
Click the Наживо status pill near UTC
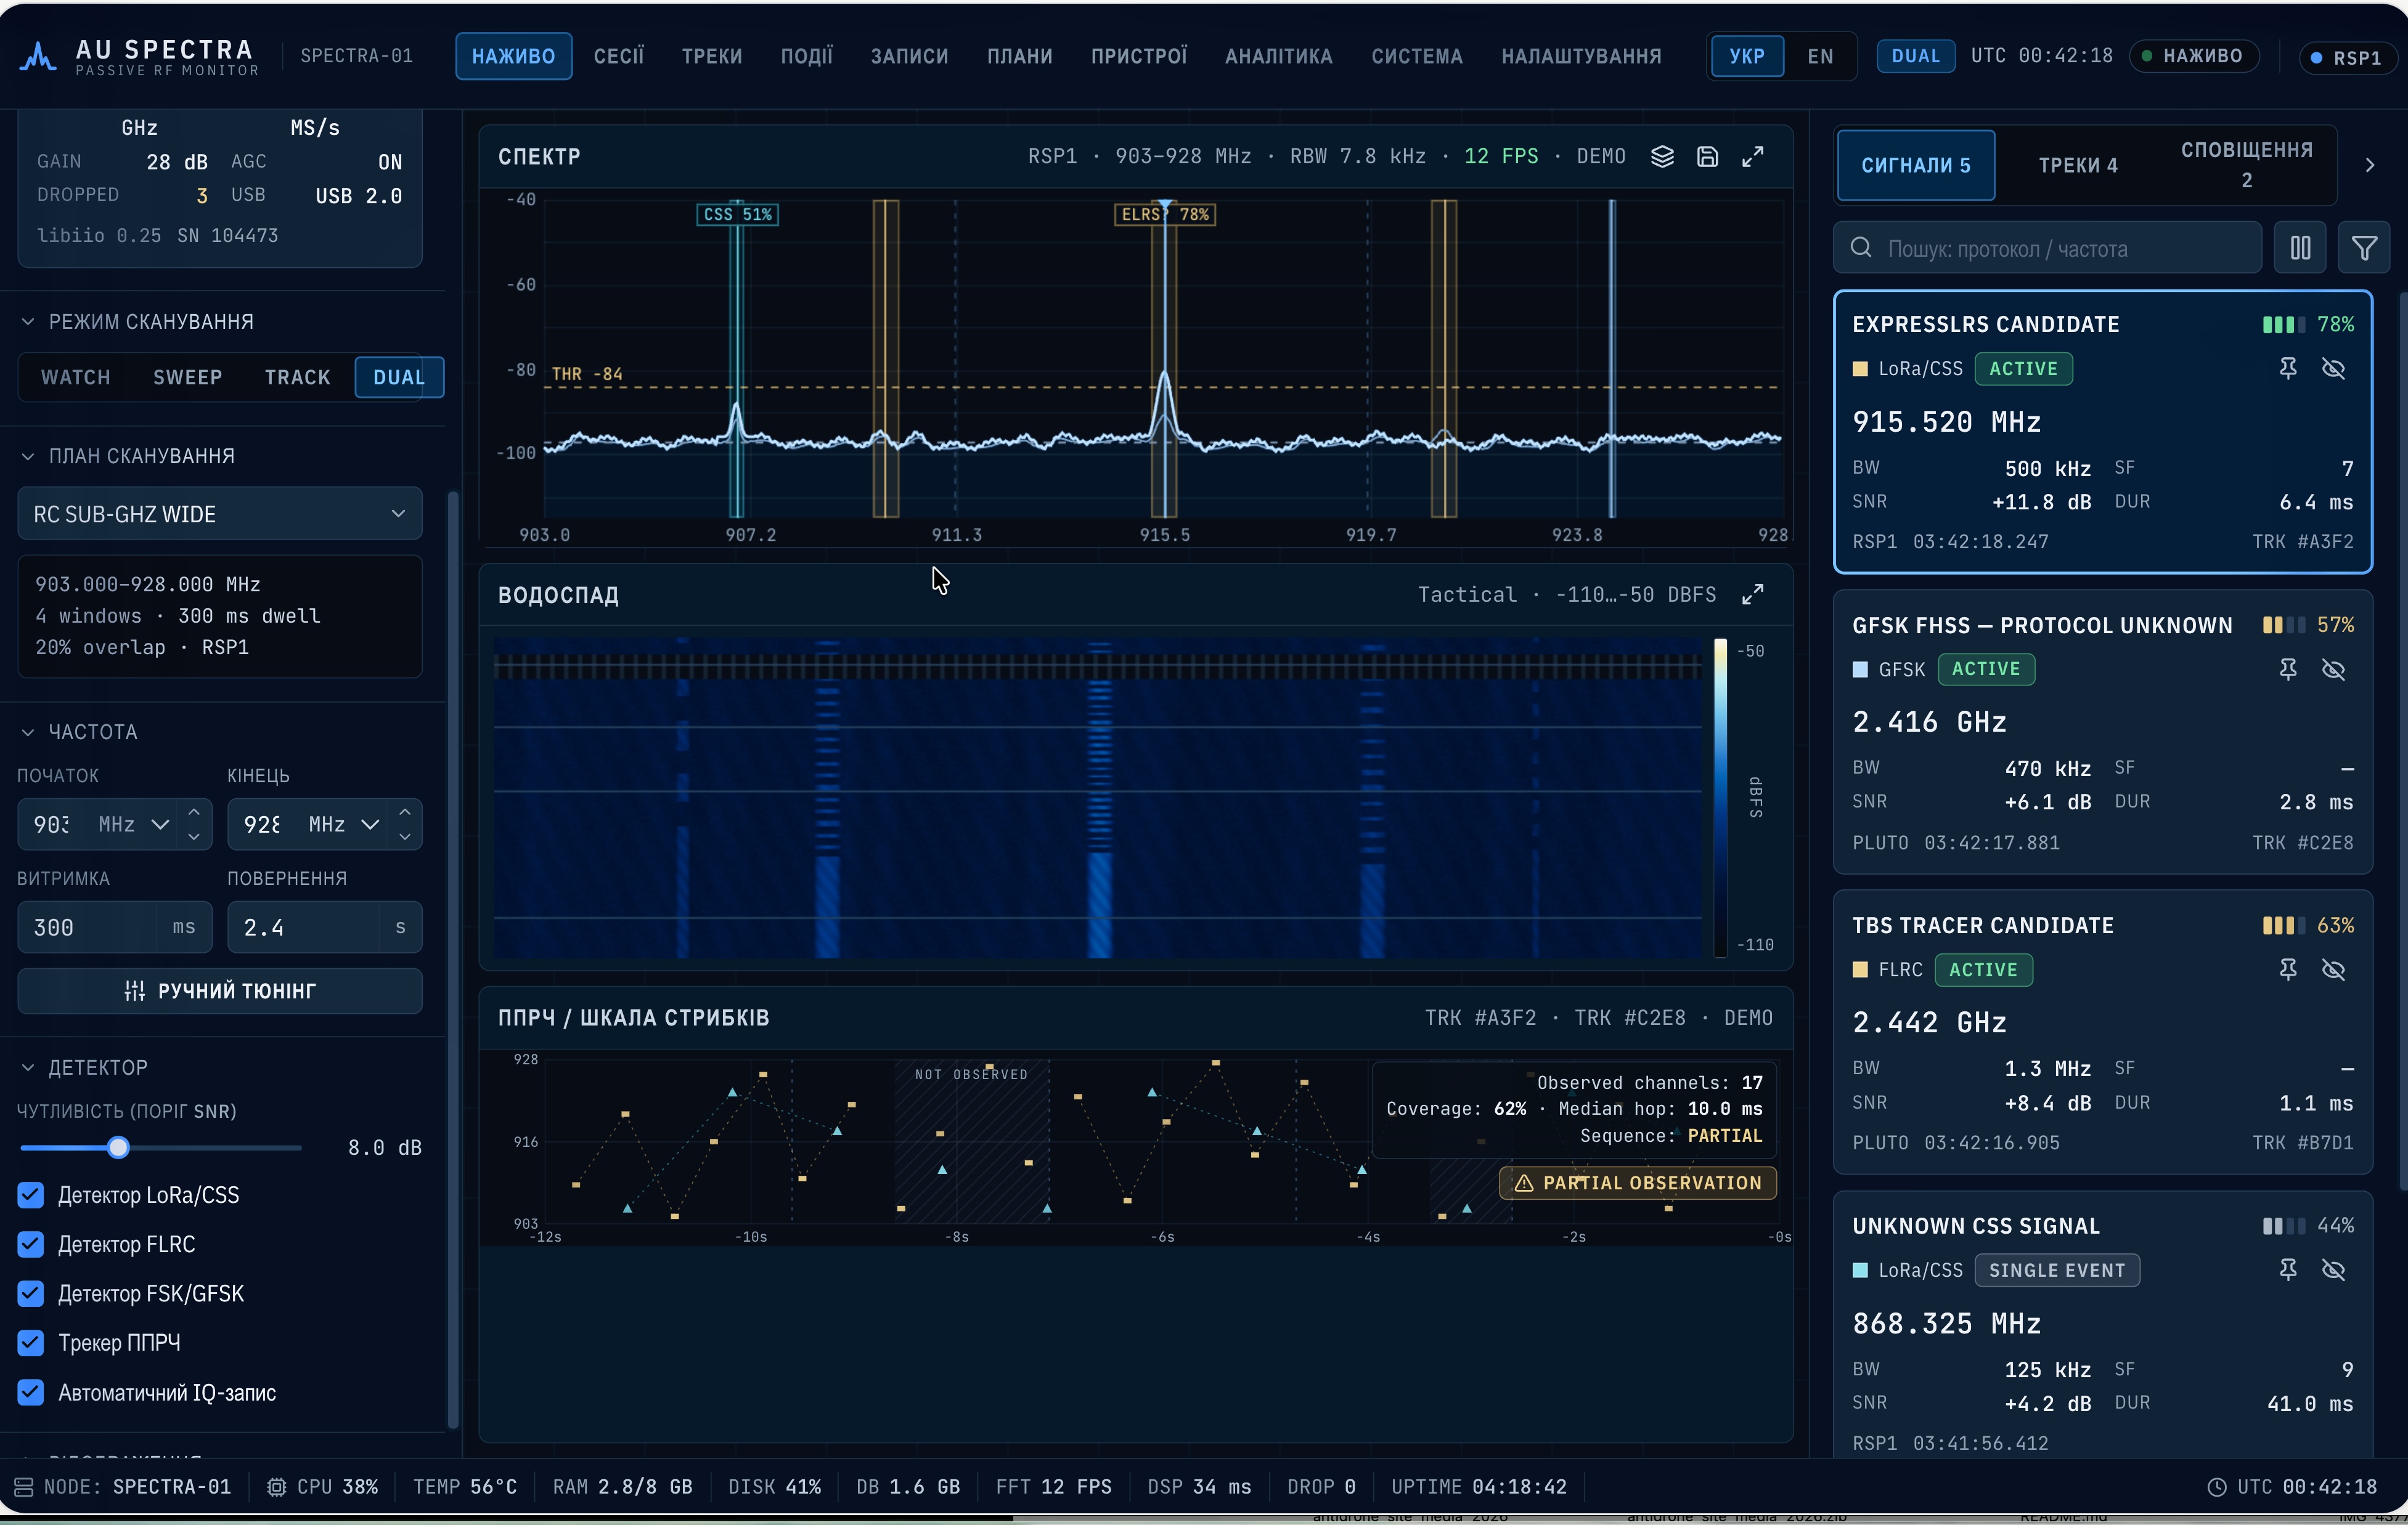(x=2194, y=56)
